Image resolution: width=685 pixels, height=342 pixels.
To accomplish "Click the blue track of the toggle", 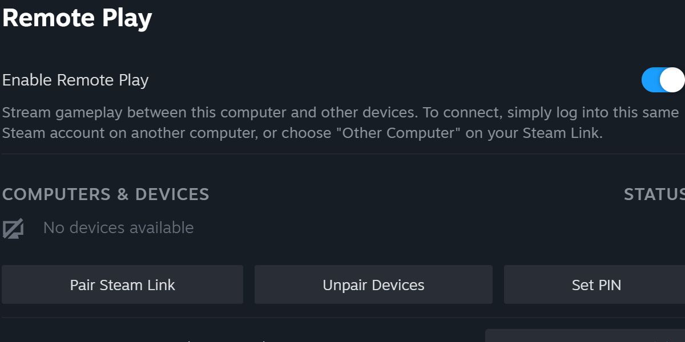I will (x=651, y=80).
